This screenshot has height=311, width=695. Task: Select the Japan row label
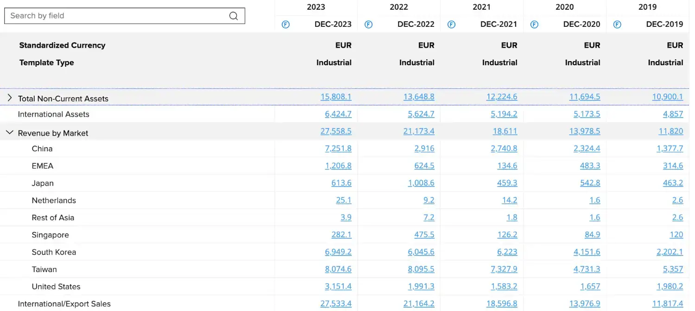(43, 183)
